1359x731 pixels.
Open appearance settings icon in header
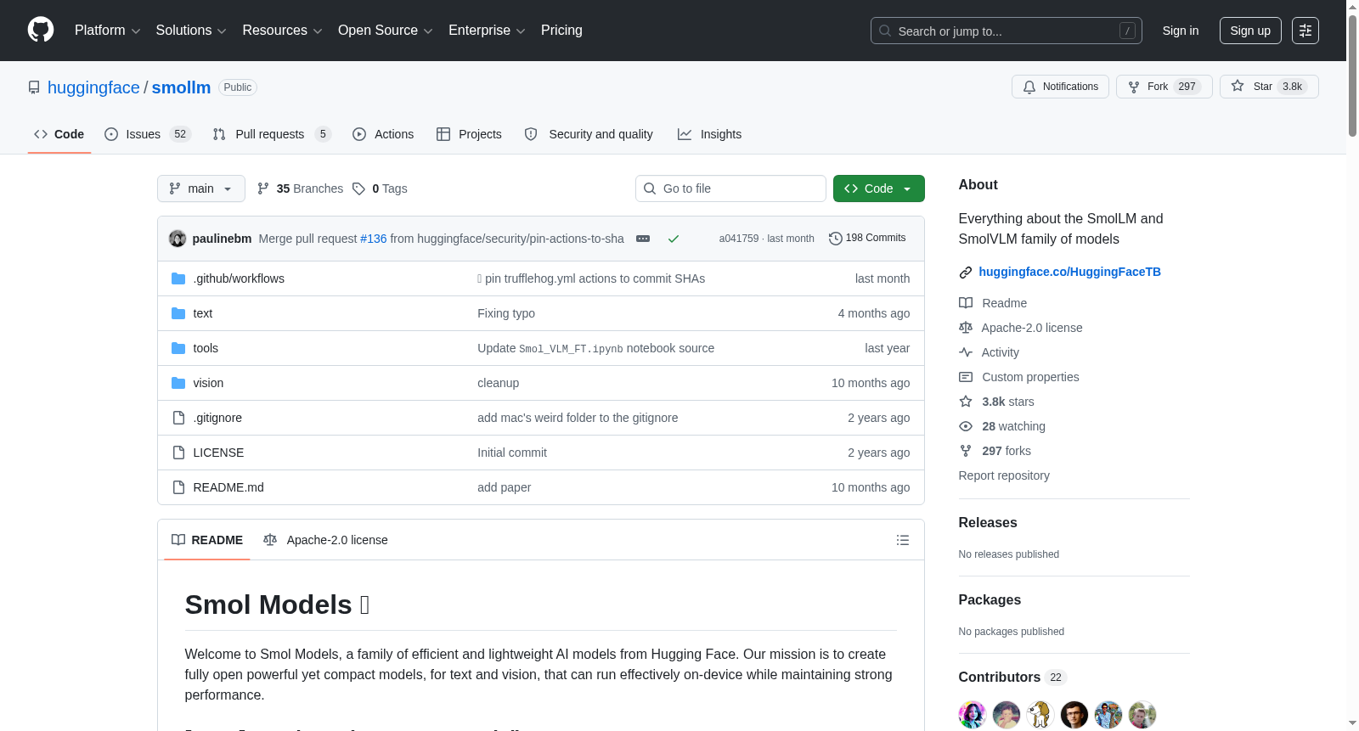point(1305,31)
